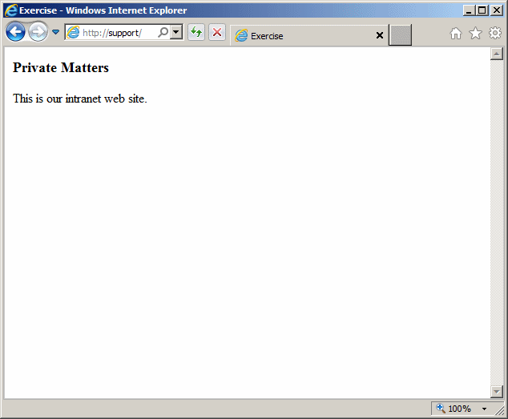Open the zoom level dropdown arrow
This screenshot has width=508, height=419.
[x=484, y=409]
